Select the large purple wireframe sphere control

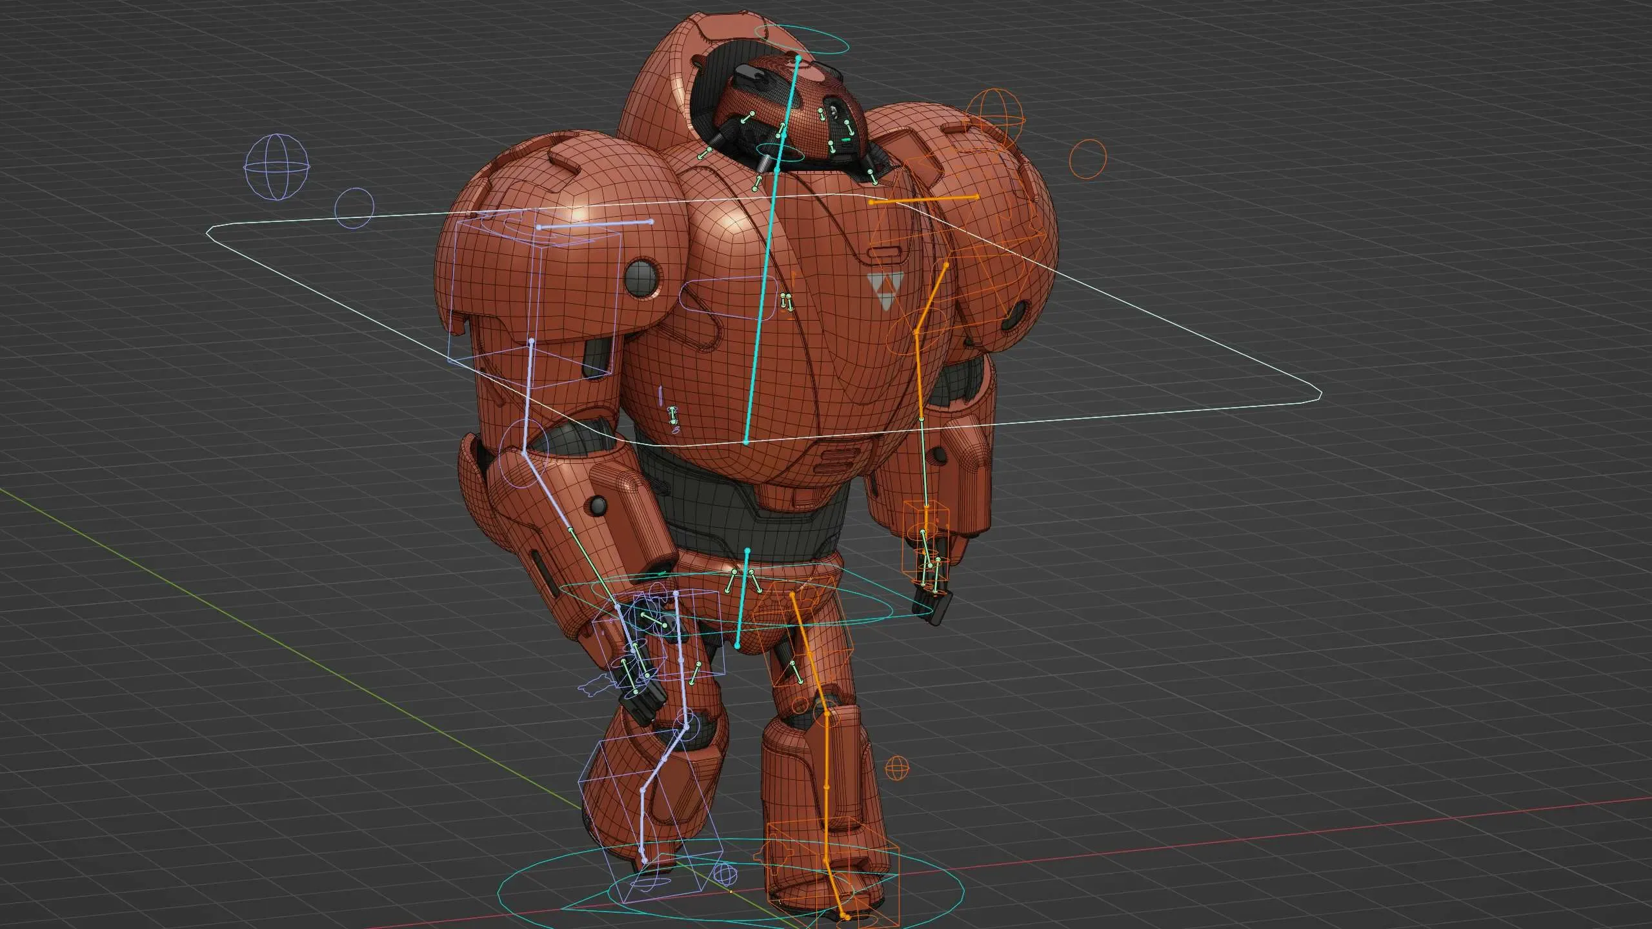pyautogui.click(x=277, y=166)
